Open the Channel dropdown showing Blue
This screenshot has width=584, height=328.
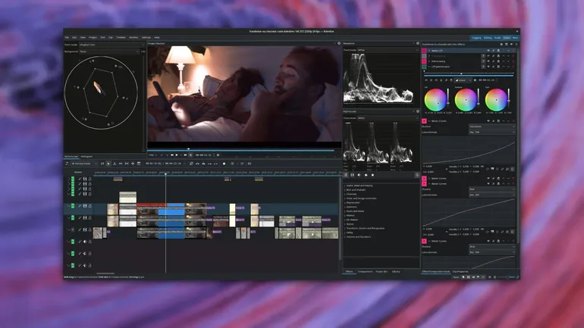coord(491,246)
